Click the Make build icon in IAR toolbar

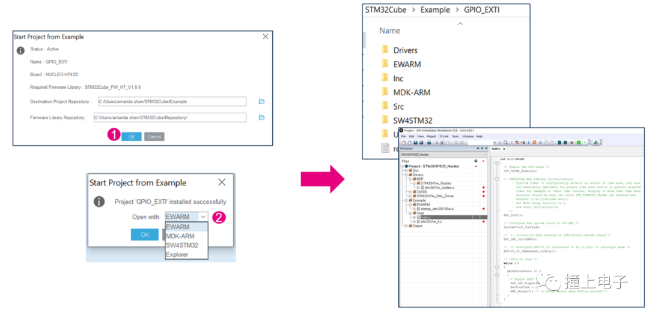(565, 143)
